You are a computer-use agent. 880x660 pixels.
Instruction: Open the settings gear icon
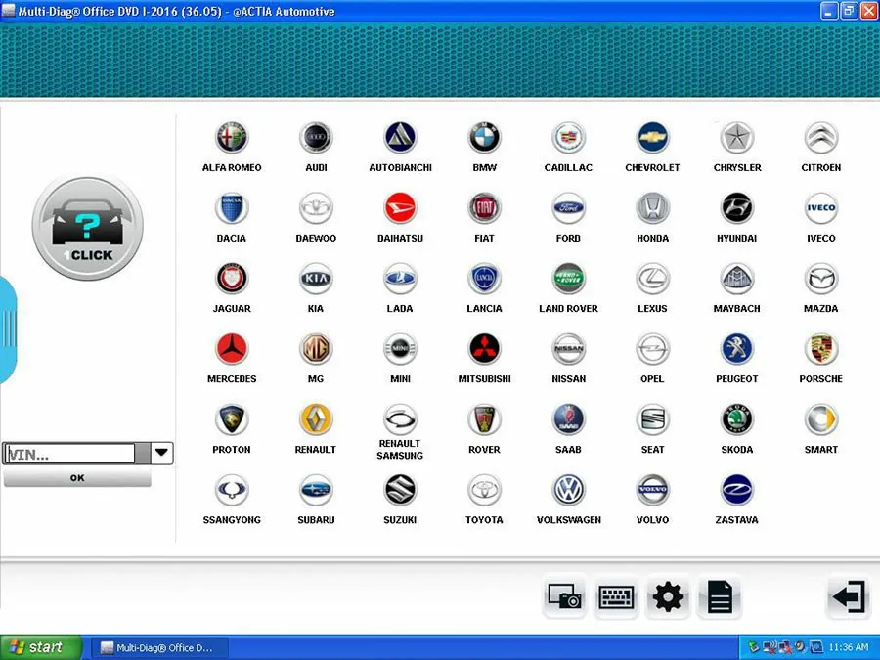pyautogui.click(x=668, y=596)
